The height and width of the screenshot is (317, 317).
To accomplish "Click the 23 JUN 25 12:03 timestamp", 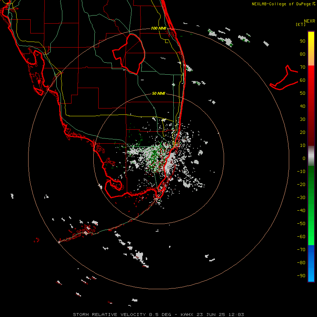I will 220,315.
